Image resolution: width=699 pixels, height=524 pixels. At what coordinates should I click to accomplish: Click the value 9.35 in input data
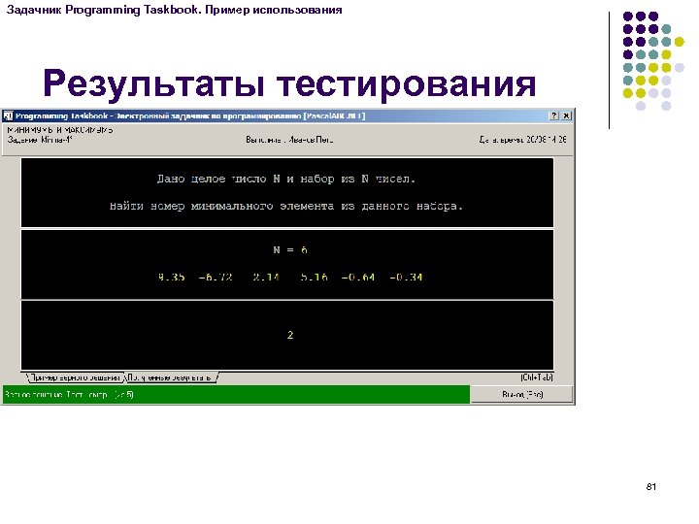[172, 278]
